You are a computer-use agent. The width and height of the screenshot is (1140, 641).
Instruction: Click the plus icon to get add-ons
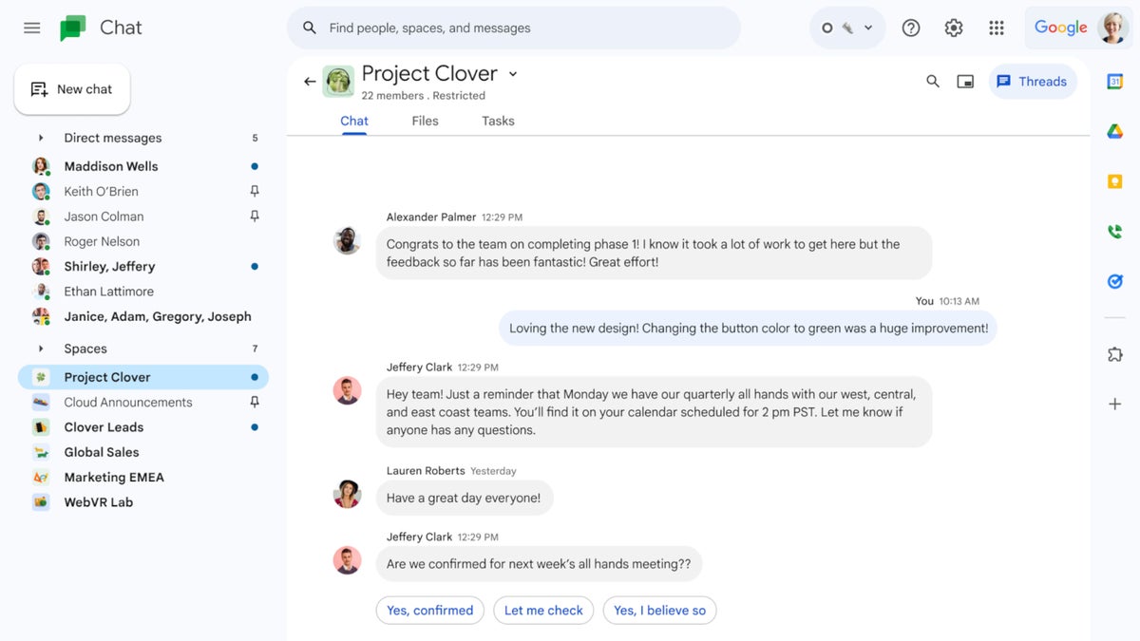click(1115, 405)
